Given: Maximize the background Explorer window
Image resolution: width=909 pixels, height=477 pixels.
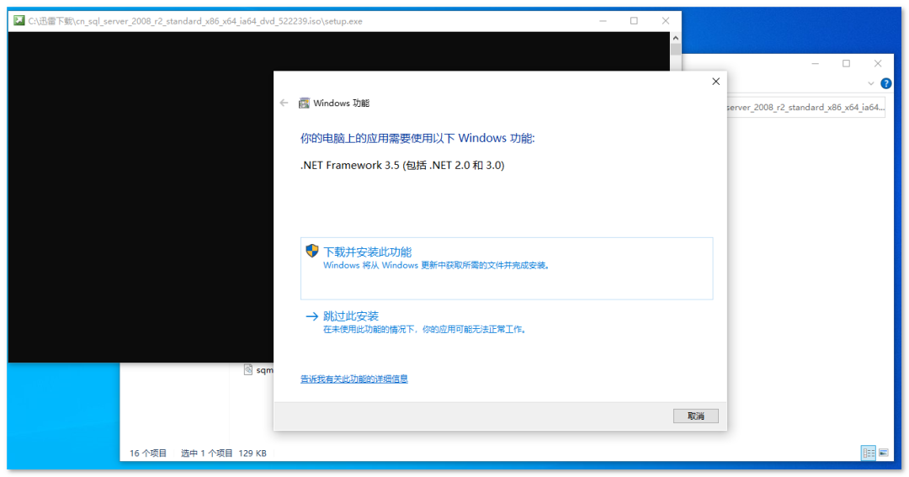Looking at the screenshot, I should coord(847,63).
